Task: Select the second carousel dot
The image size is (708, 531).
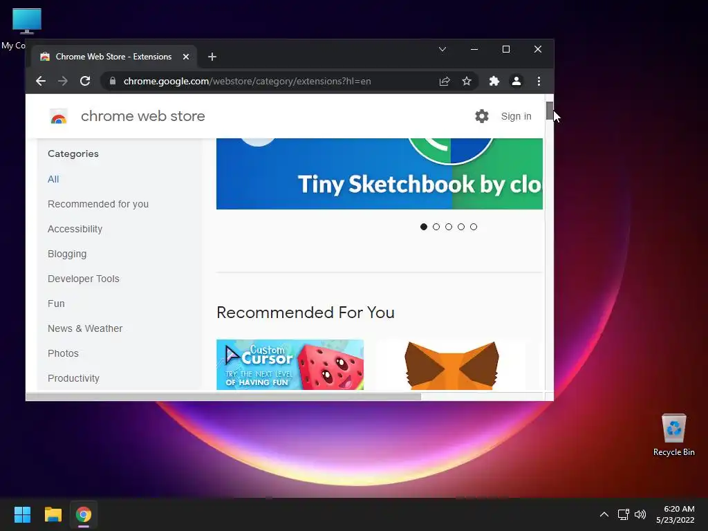Action: pos(436,227)
